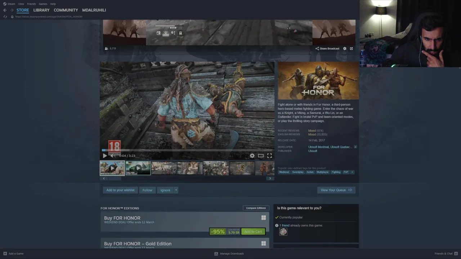Image resolution: width=461 pixels, height=259 pixels.
Task: Open English reviews Mixed link
Action: click(x=318, y=135)
